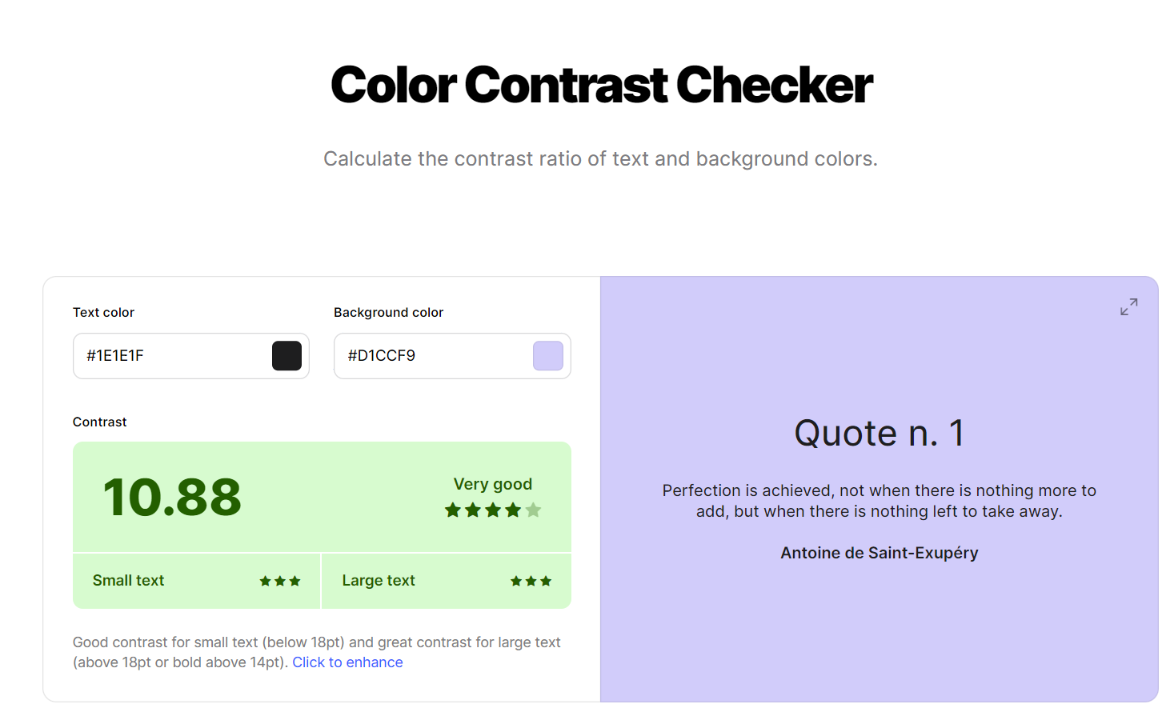Follow the 'Click to enhance' link
This screenshot has height=708, width=1162.
(347, 662)
